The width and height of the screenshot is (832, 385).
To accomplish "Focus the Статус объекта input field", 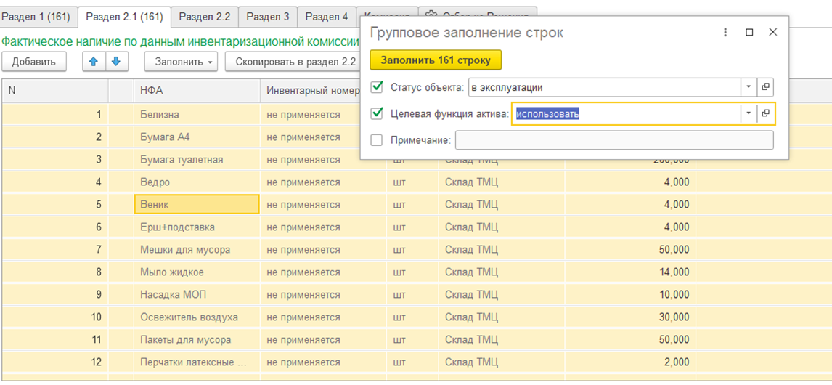I will [605, 86].
